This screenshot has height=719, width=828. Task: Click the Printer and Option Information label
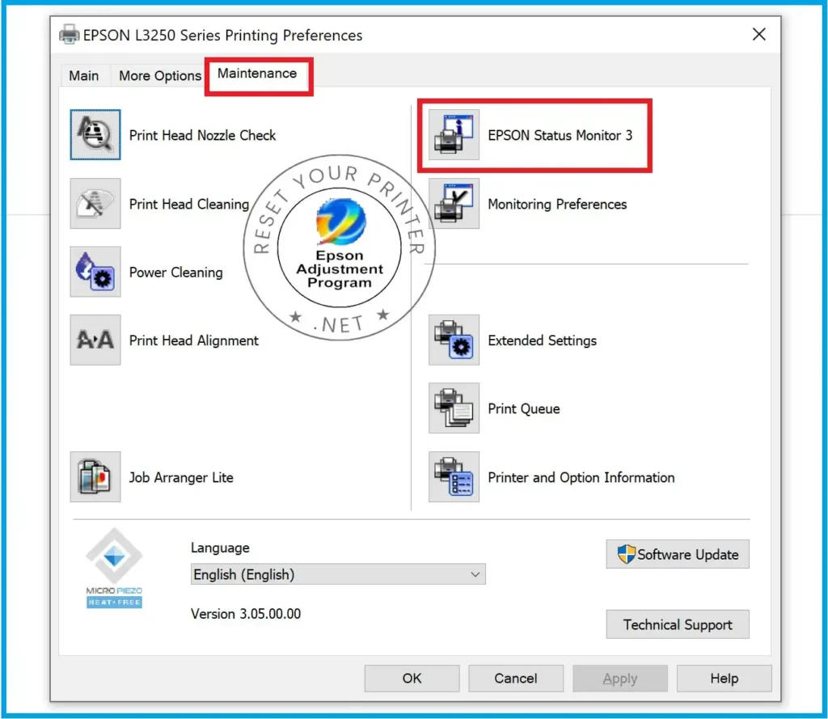click(x=581, y=477)
